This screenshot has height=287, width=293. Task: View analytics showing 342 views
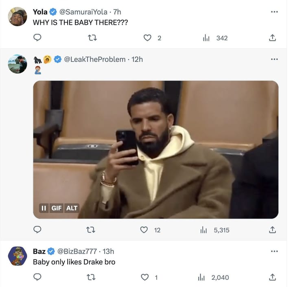(216, 38)
